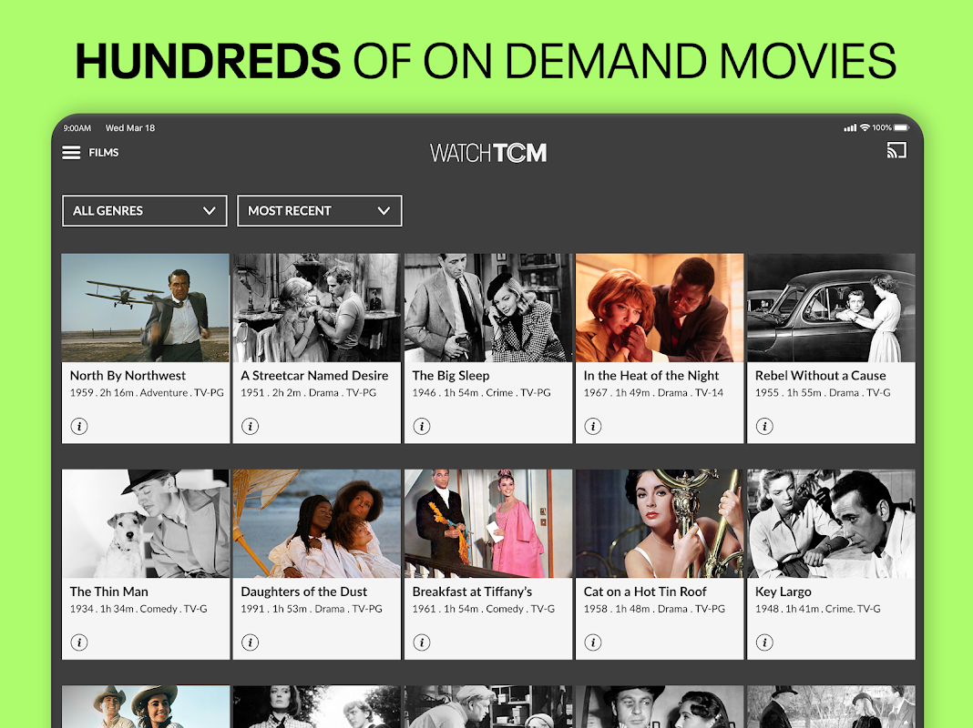Click '1967 . 1h 49m . Drama . TV-14' details
Viewport: 973px width, 728px height.
click(x=653, y=393)
